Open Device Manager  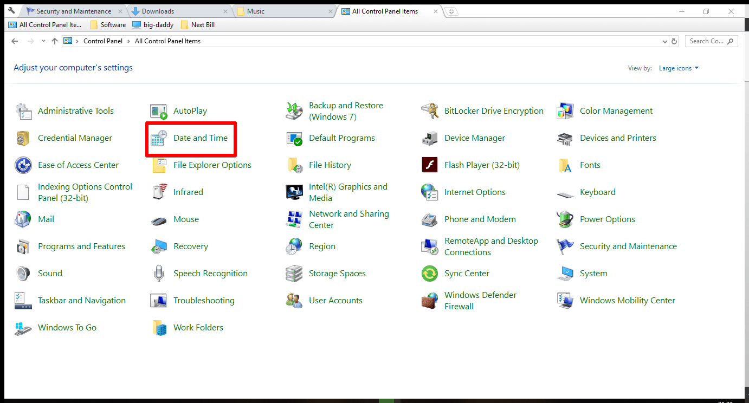click(474, 138)
